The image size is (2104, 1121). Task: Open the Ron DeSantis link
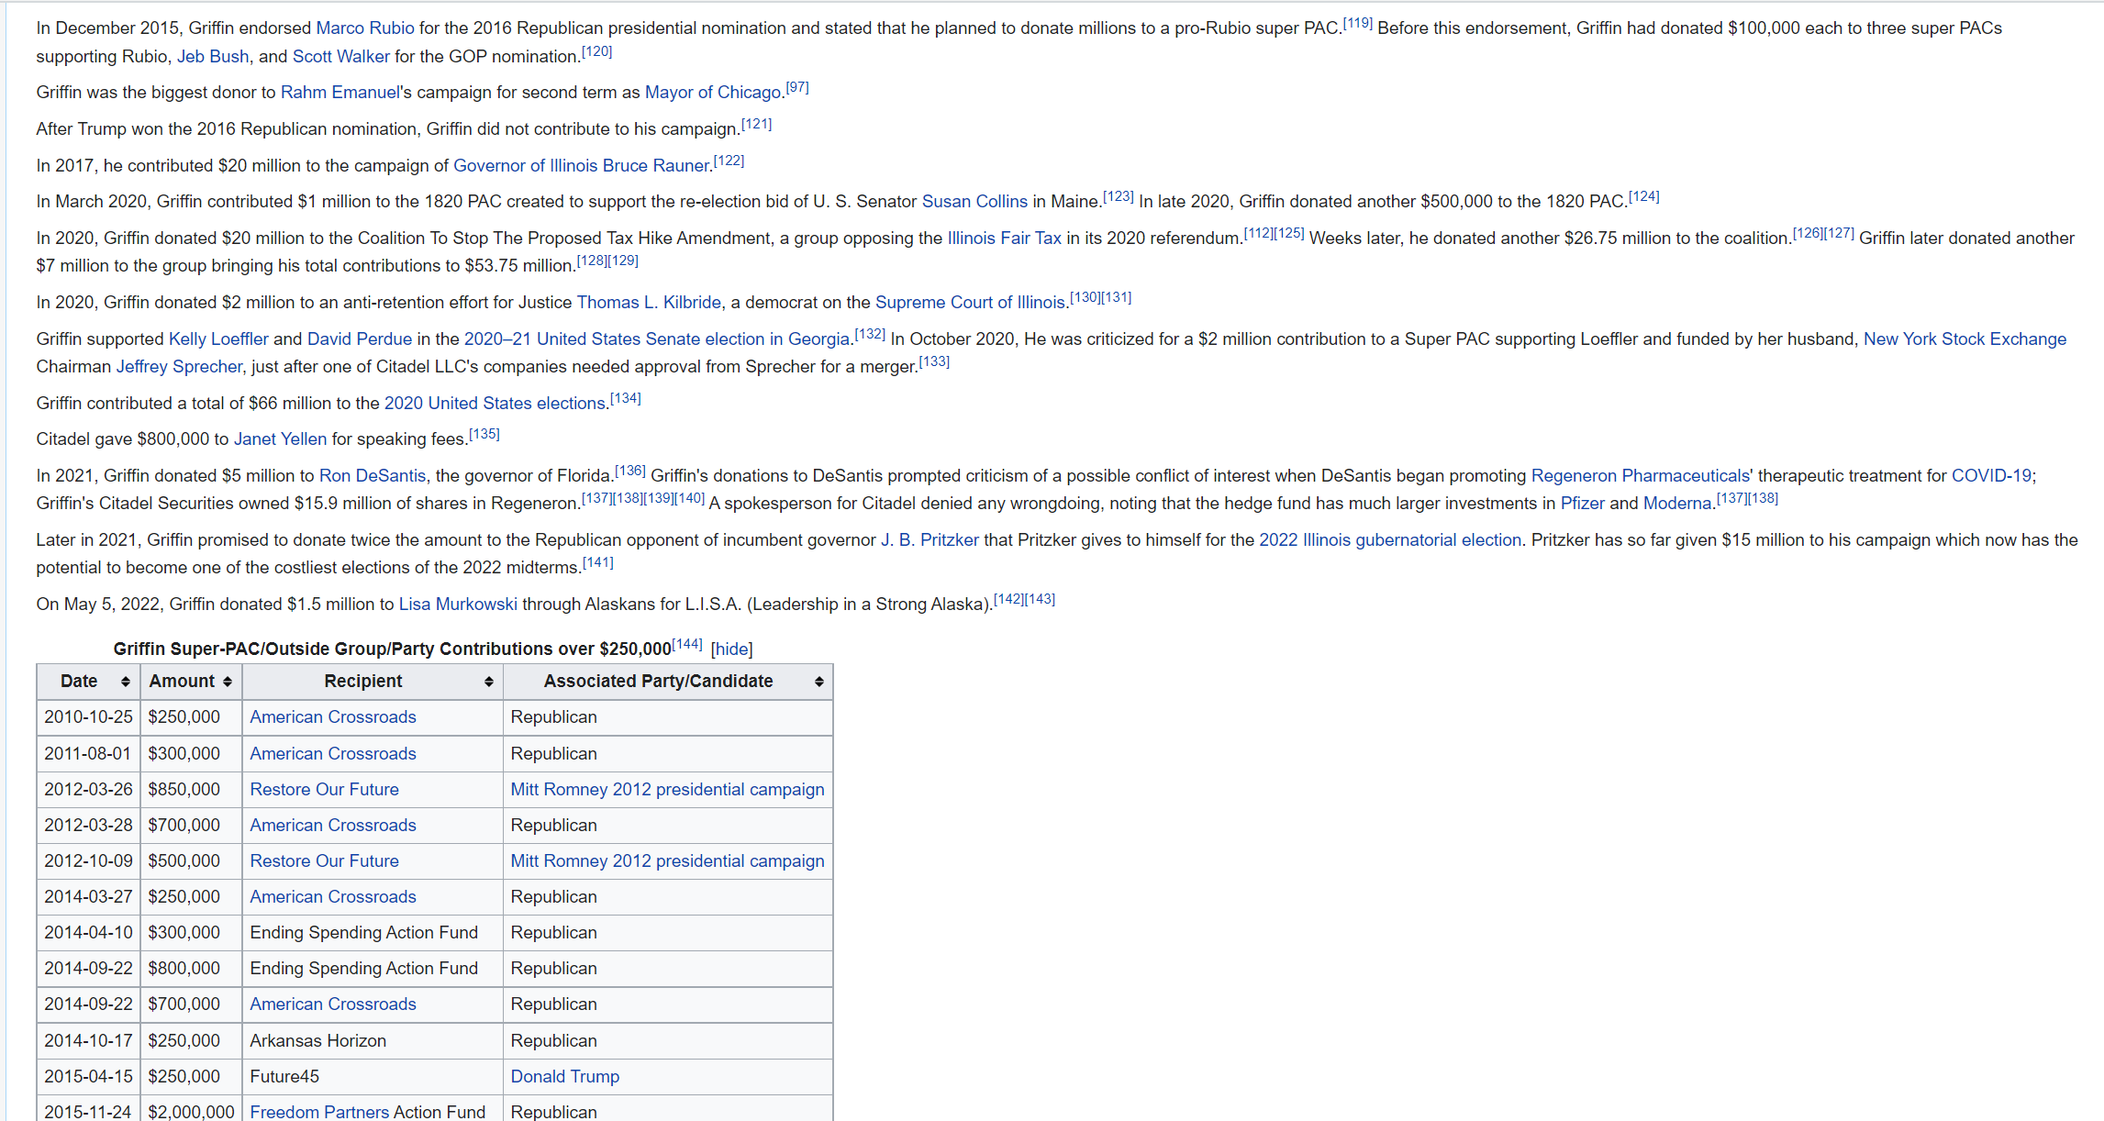tap(373, 476)
